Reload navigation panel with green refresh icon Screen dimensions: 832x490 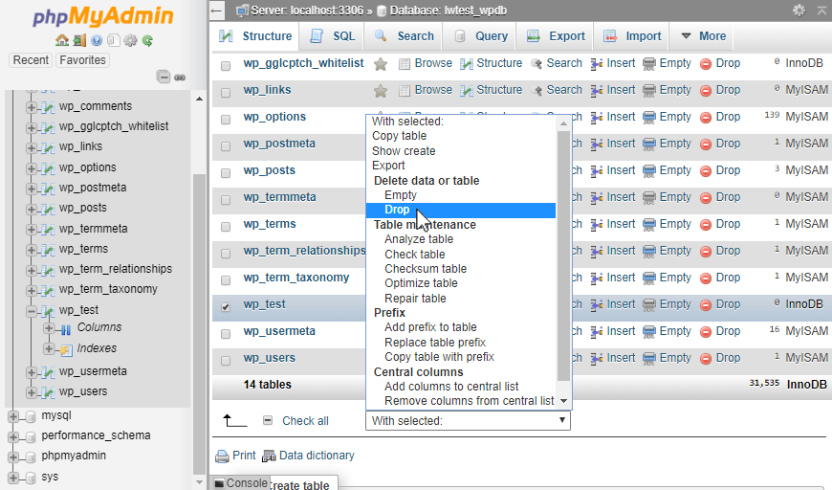[x=147, y=40]
